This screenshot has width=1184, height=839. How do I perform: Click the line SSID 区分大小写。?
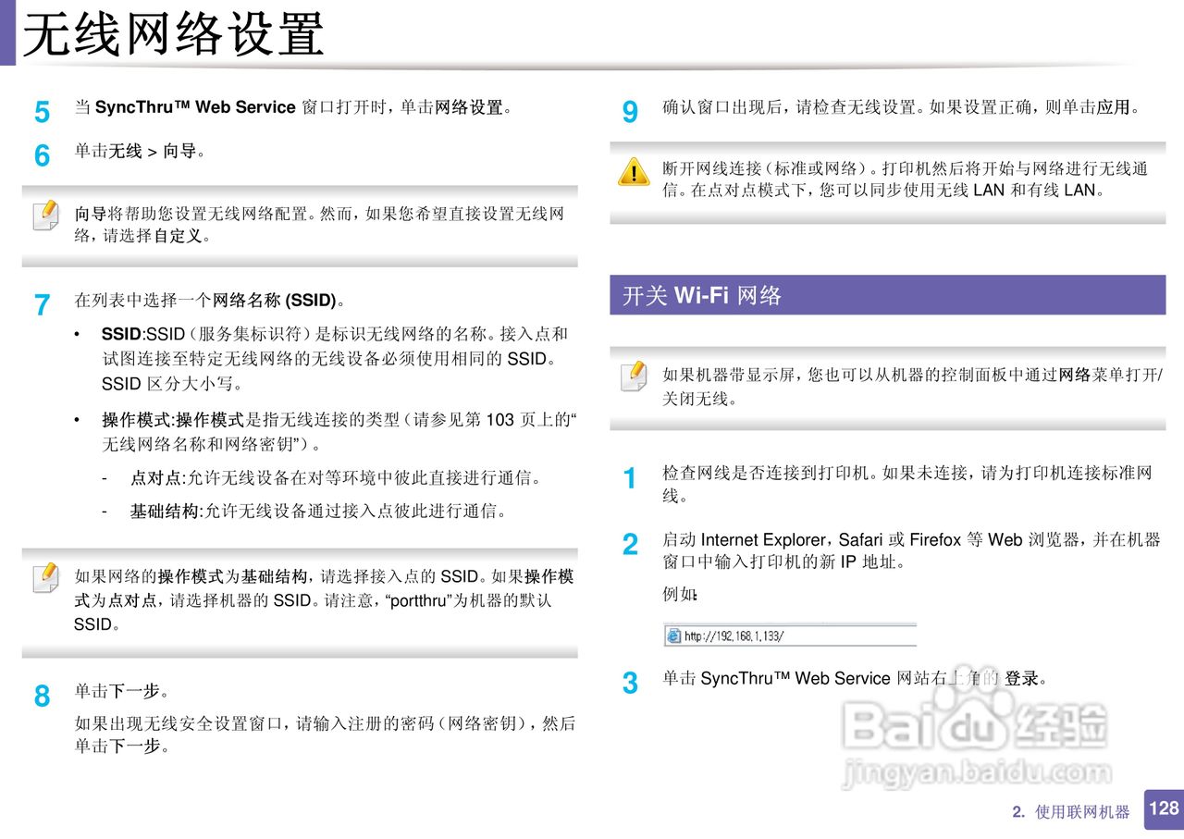coord(172,384)
